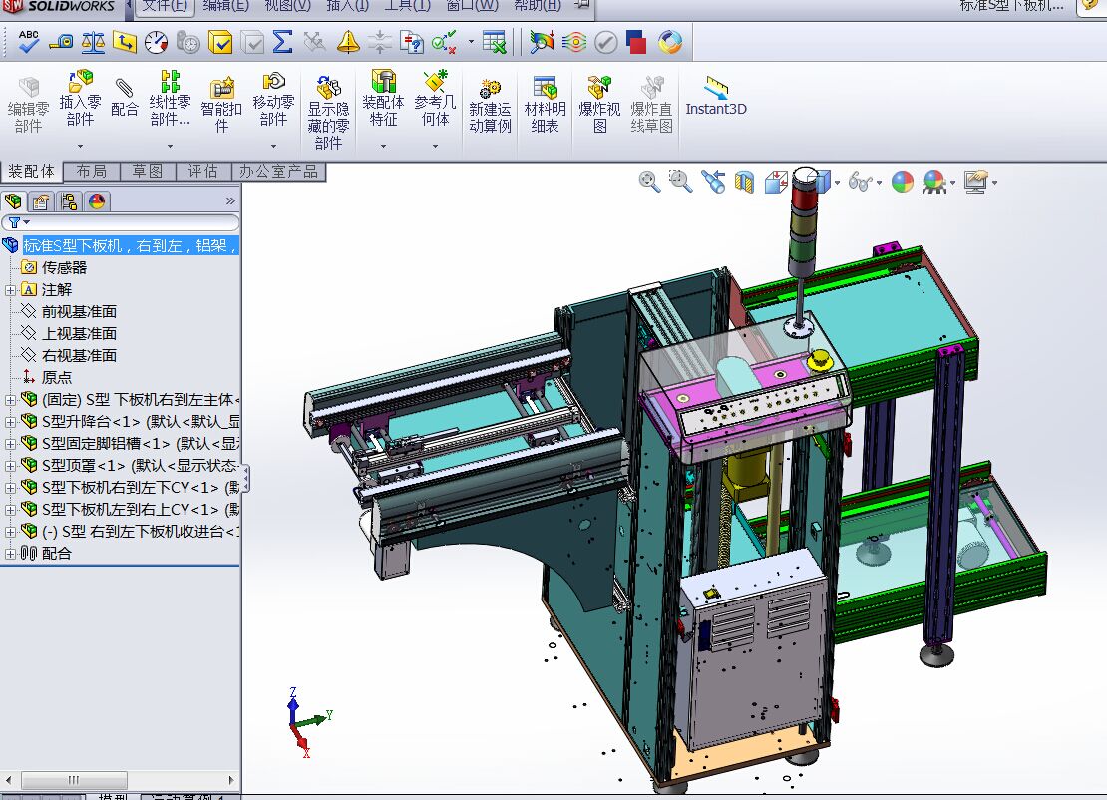Toggle Instant3D mode

[x=716, y=98]
